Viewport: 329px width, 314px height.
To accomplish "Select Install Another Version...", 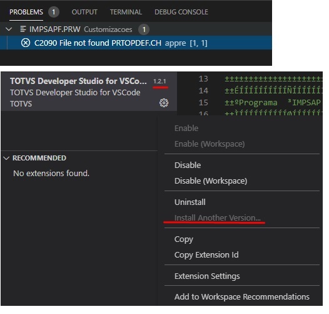I will click(218, 218).
